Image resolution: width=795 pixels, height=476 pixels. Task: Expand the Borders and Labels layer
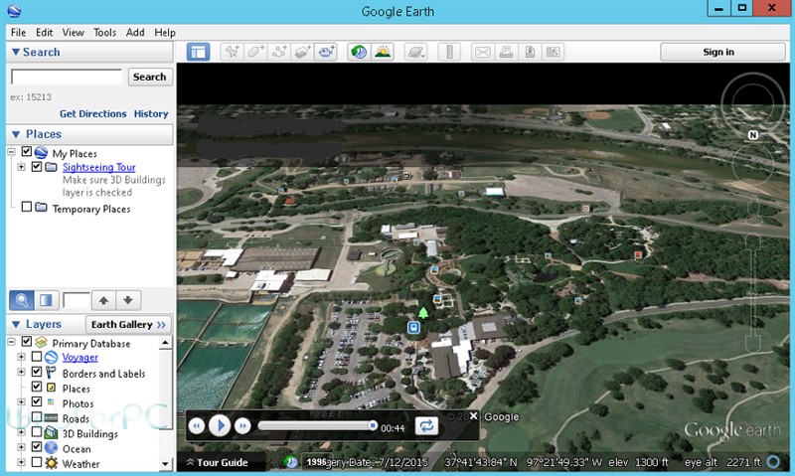click(x=21, y=373)
